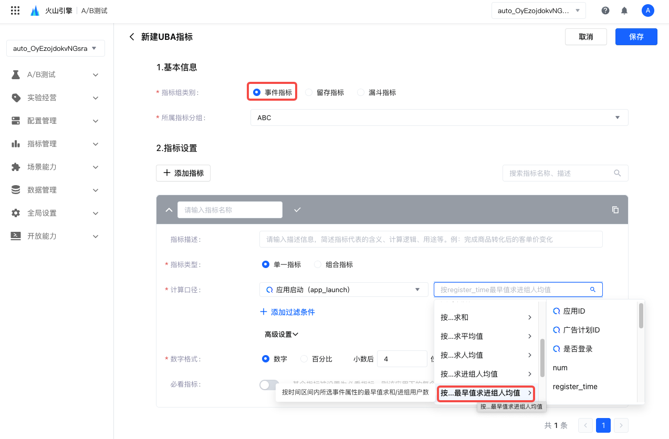Choose the 组合指标 radio button

(x=318, y=264)
